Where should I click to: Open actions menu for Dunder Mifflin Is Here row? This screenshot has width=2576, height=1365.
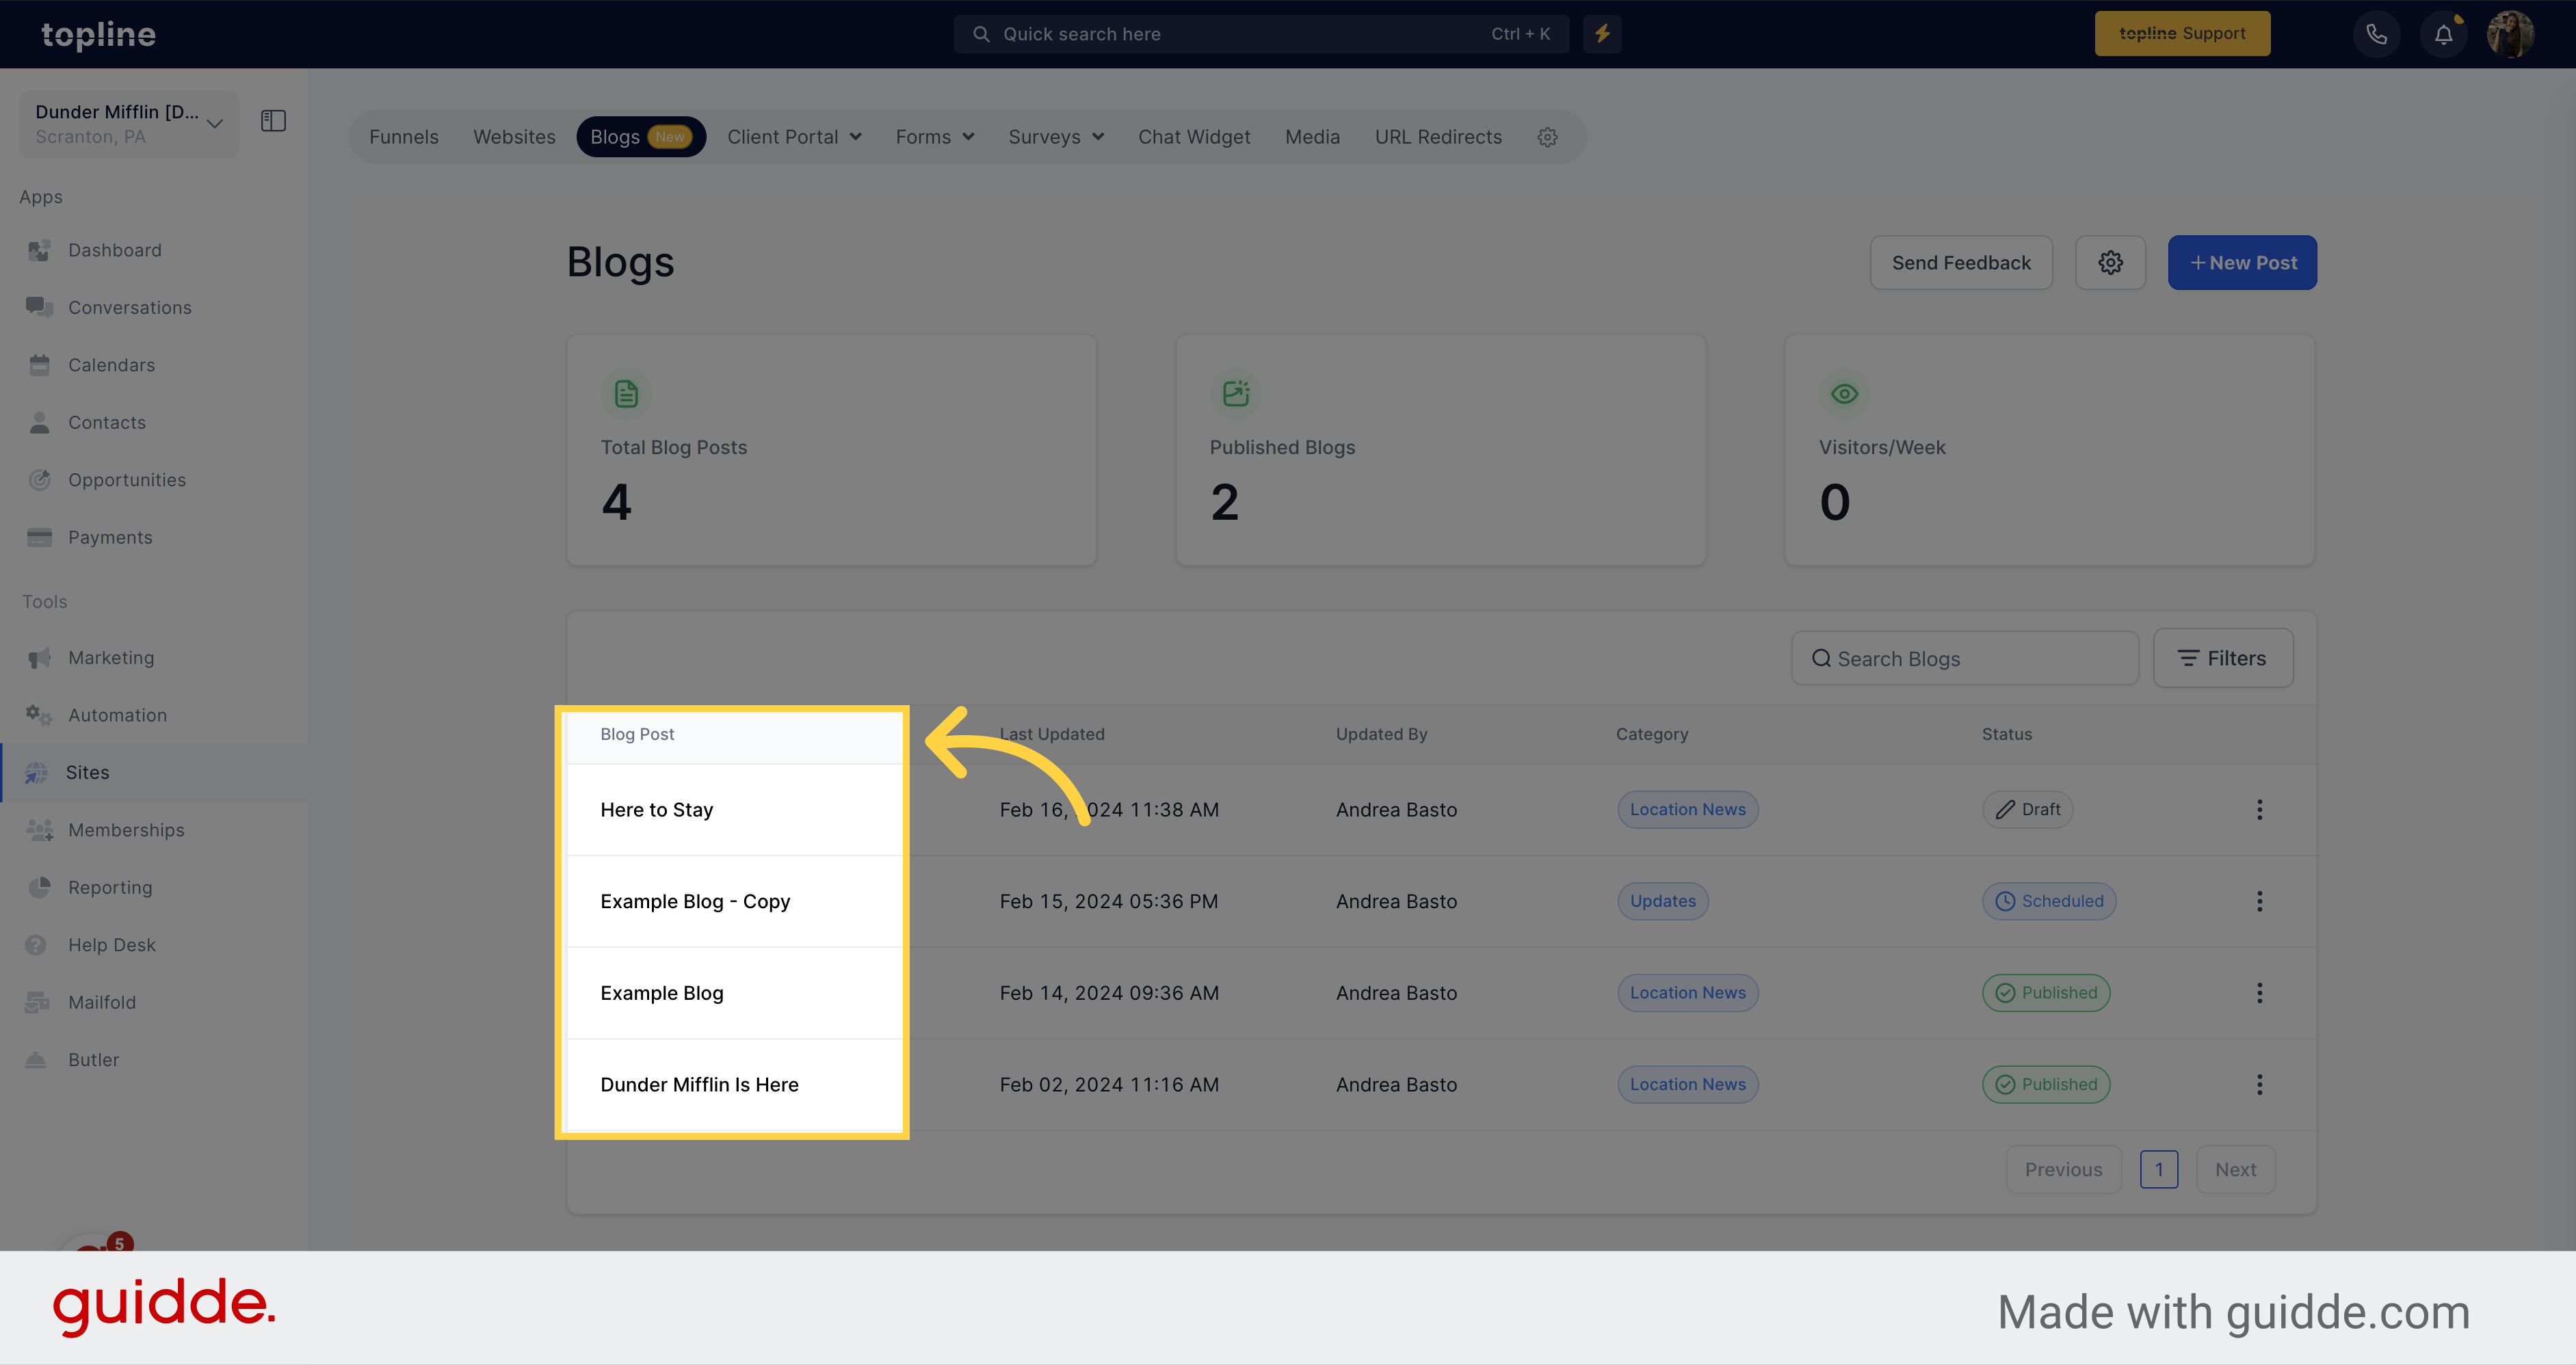(x=2259, y=1084)
